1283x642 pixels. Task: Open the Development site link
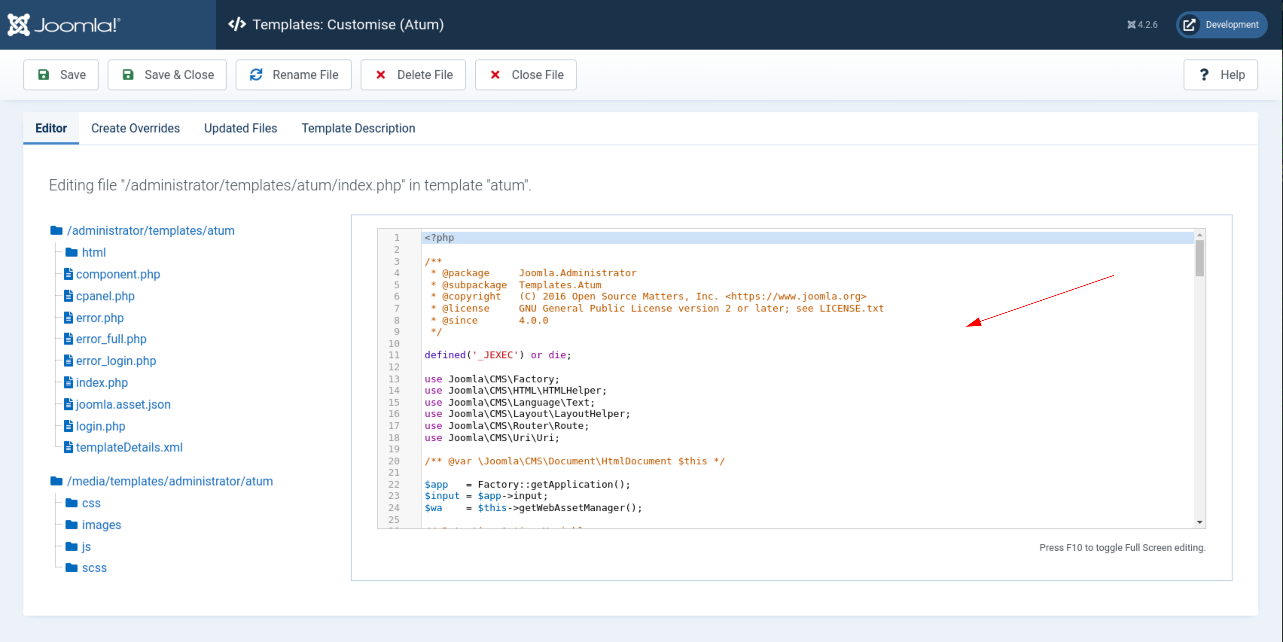[x=1222, y=24]
